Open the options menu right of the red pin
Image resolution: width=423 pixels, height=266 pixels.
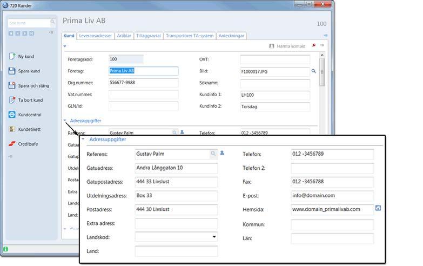(x=322, y=45)
